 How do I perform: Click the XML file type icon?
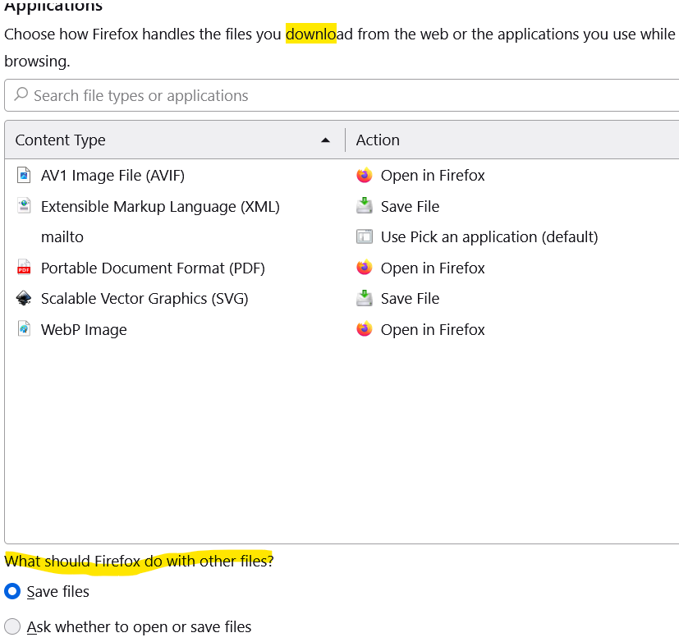[24, 206]
